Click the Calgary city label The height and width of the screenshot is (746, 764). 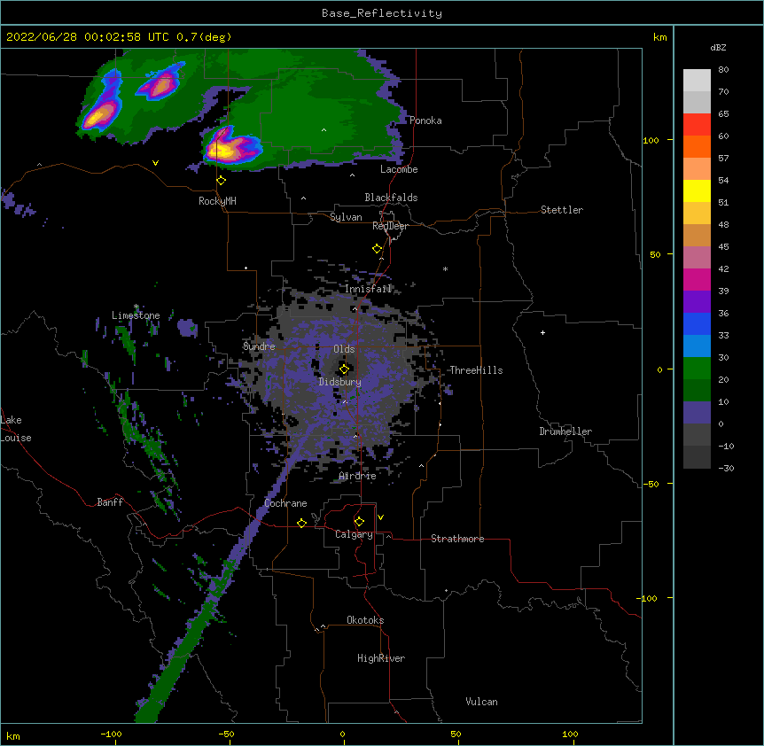(354, 534)
